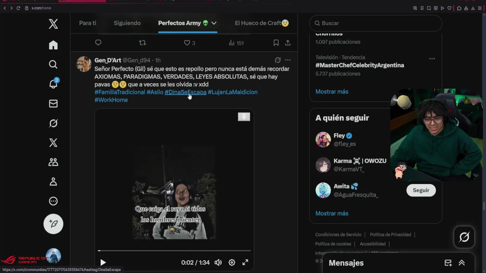This screenshot has height=273, width=486.
Task: Download video with arrow overlay button
Action: coord(244,117)
